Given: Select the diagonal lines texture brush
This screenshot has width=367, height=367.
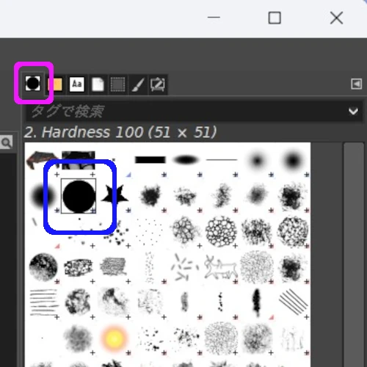Looking at the screenshot, I should [x=293, y=302].
